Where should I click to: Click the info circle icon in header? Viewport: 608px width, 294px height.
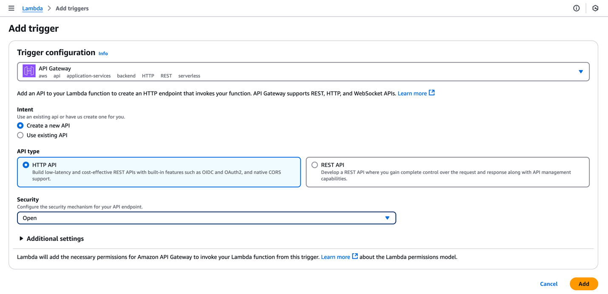[x=576, y=8]
